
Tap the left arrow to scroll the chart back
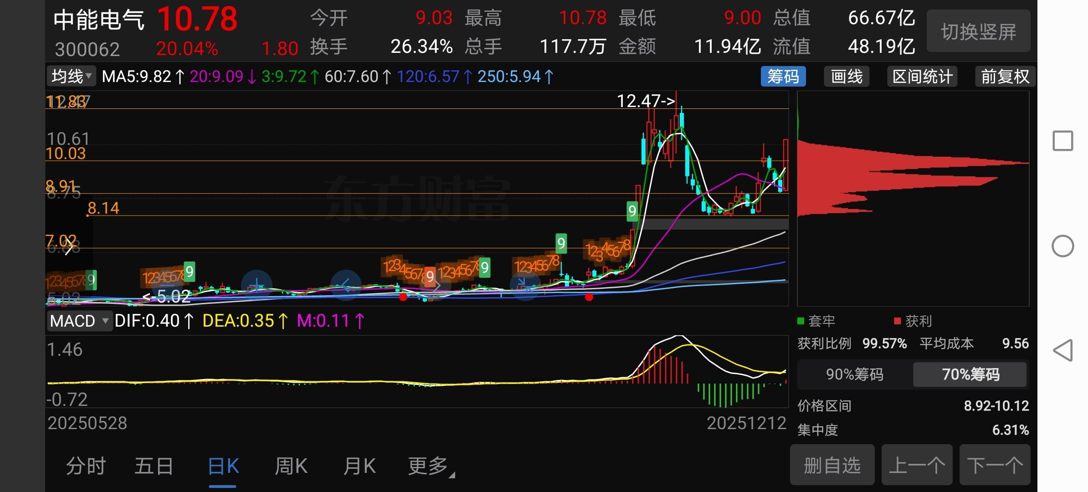pos(345,285)
